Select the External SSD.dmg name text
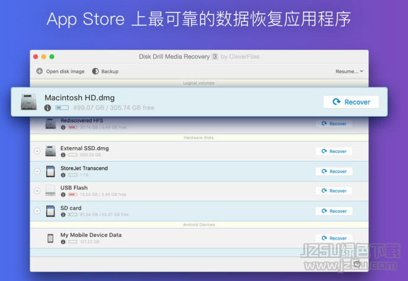Image resolution: width=408 pixels, height=281 pixels. coord(85,148)
